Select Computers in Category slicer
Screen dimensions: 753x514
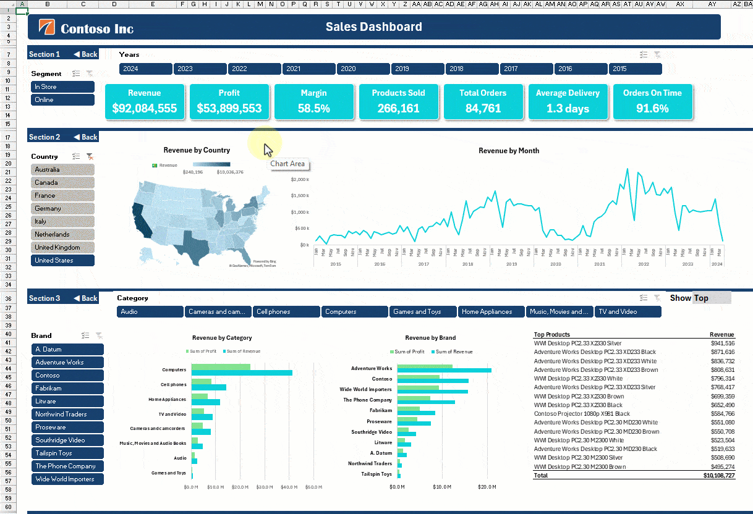pyautogui.click(x=355, y=312)
